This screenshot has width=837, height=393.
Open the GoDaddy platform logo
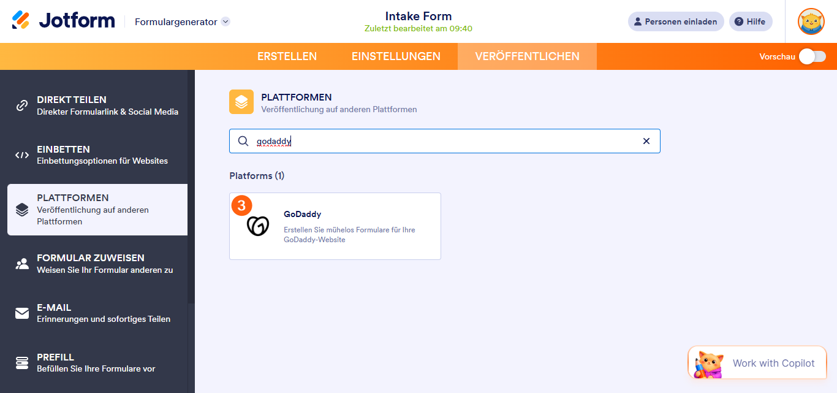[x=257, y=226]
